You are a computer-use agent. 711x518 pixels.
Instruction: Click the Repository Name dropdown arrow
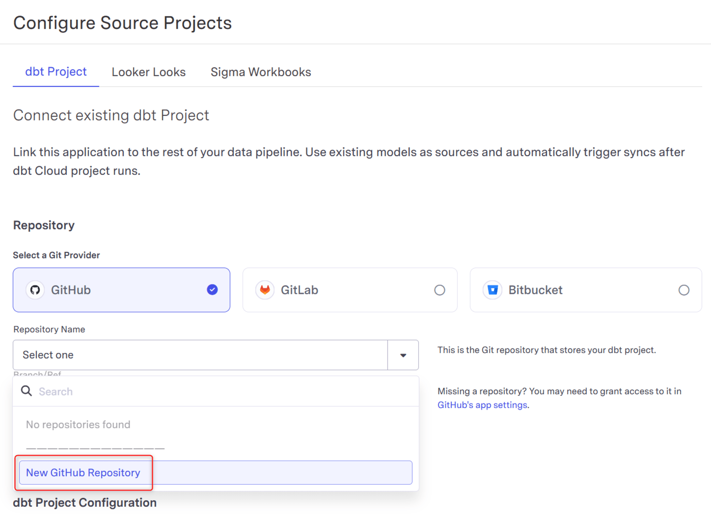[x=403, y=355]
